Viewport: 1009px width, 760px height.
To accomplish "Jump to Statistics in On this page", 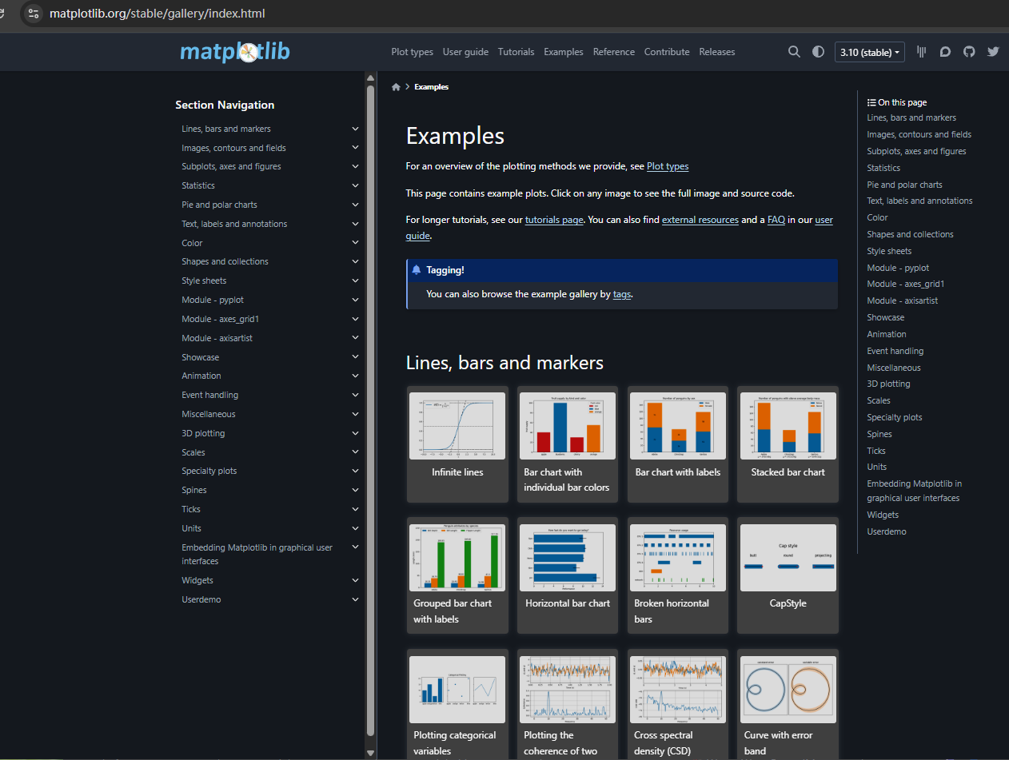I will click(883, 168).
